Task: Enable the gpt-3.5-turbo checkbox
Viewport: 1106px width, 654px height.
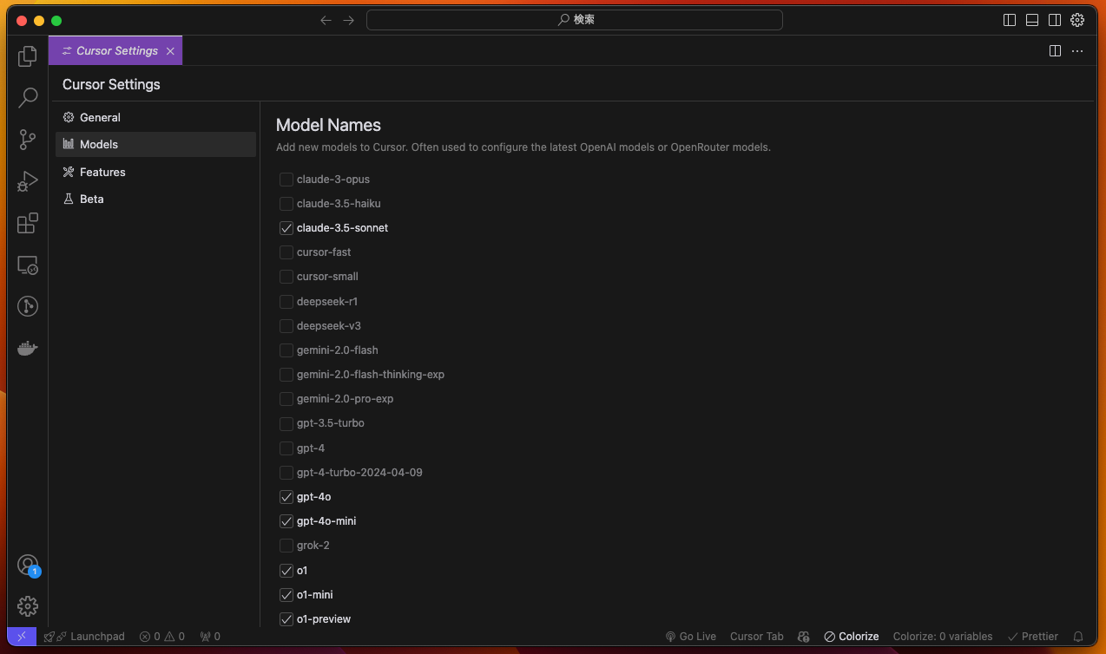Action: (286, 423)
